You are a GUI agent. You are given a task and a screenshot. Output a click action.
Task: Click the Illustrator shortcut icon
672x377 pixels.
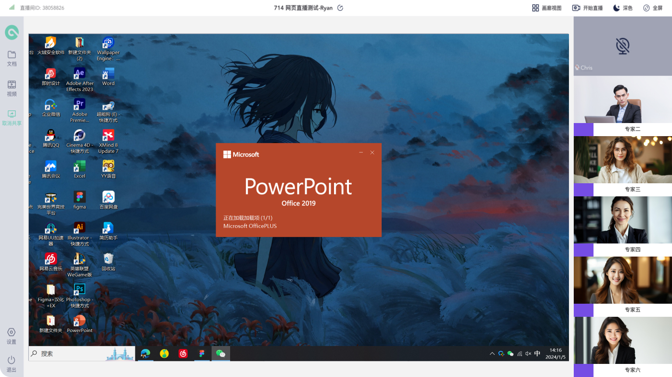(79, 234)
